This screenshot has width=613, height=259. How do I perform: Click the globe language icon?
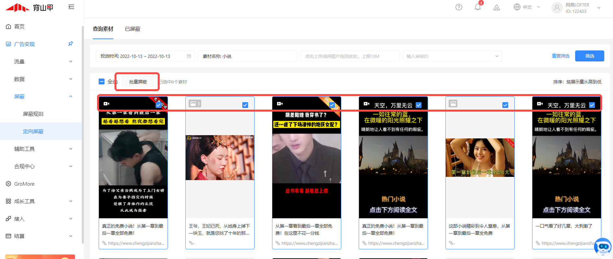point(517,7)
